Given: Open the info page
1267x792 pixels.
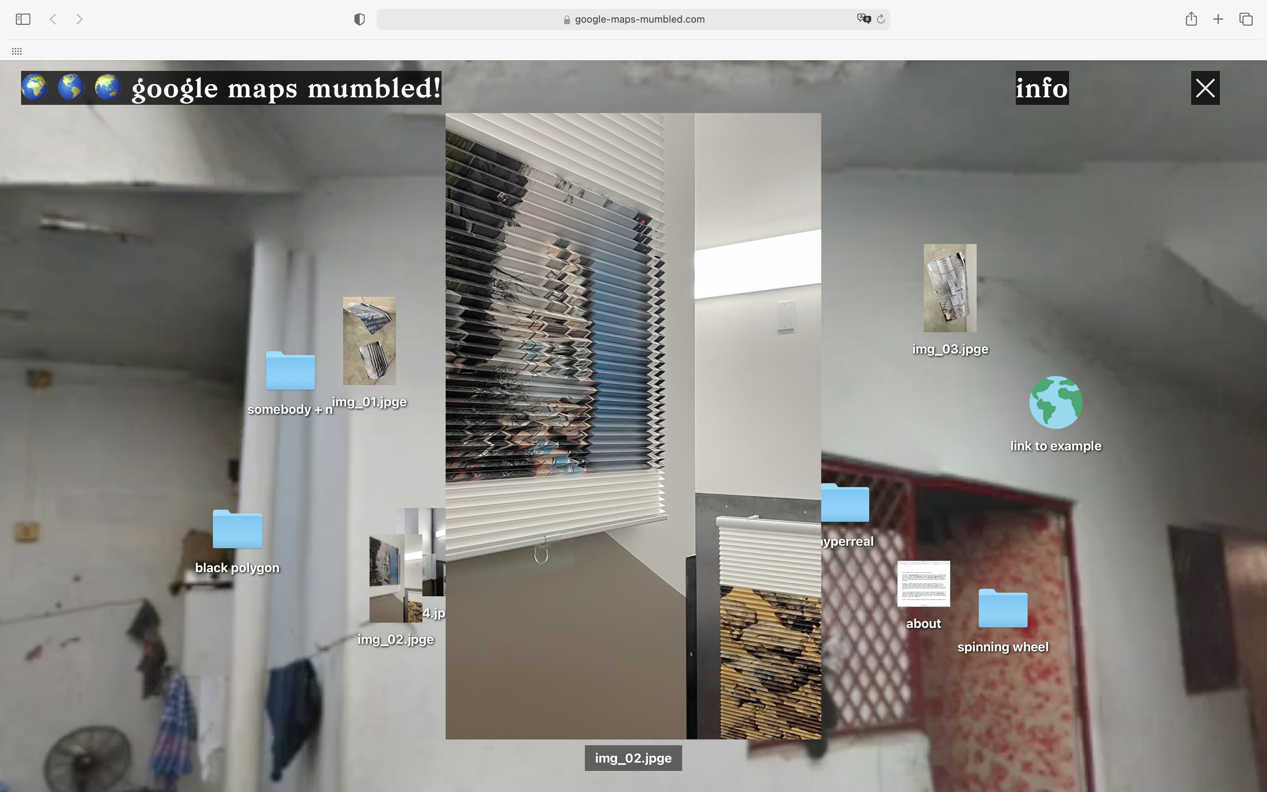Looking at the screenshot, I should click(x=1042, y=88).
